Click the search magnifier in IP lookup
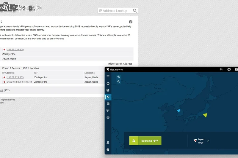This screenshot has height=158, width=238. pos(135,11)
